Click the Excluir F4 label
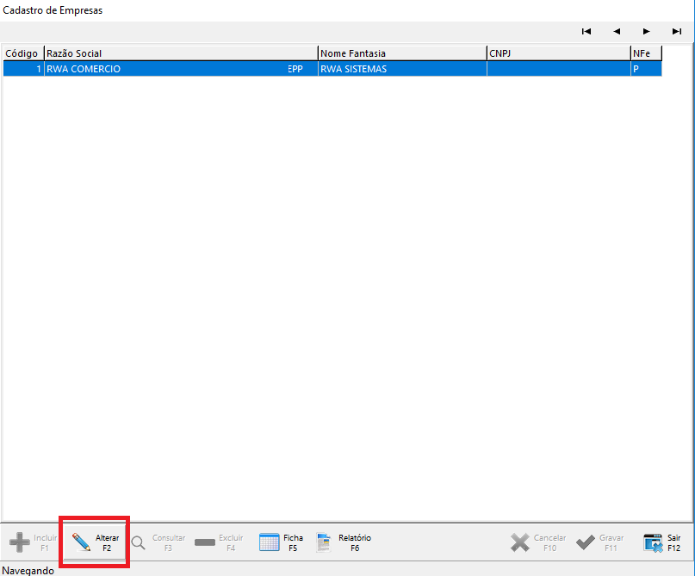 click(231, 542)
